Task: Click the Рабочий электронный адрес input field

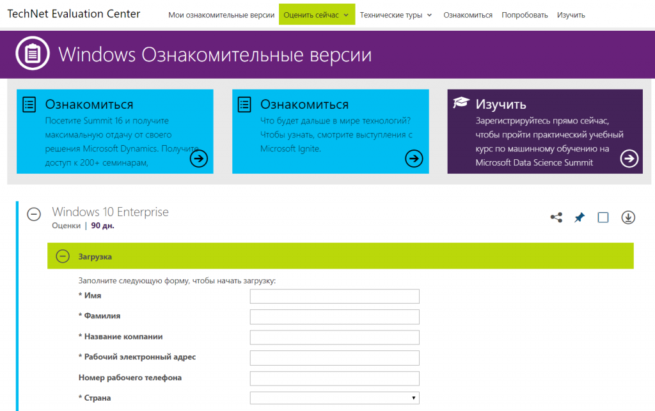Action: pyautogui.click(x=335, y=357)
